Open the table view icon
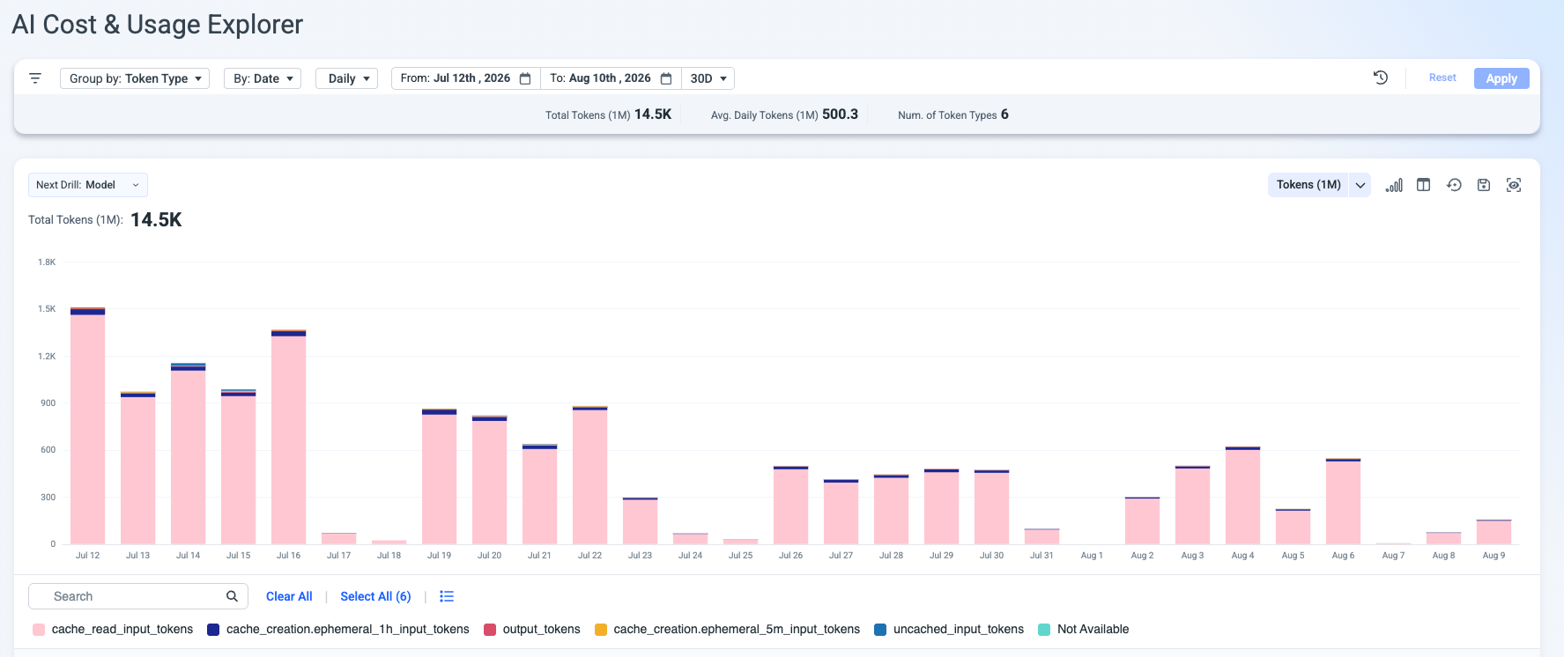Image resolution: width=1564 pixels, height=657 pixels. point(1424,185)
